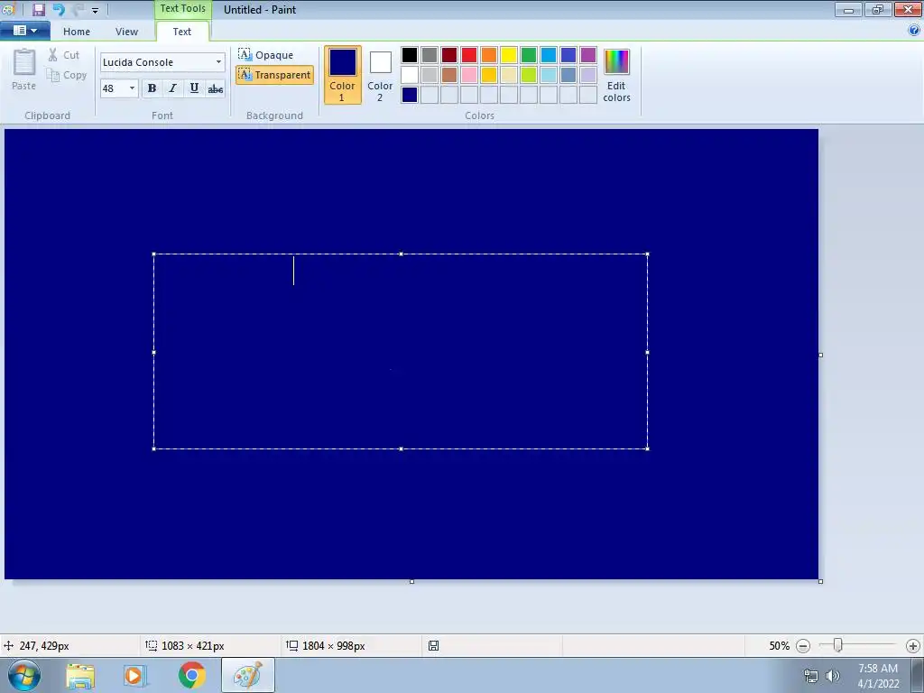Open Windows Media Player from taskbar
This screenshot has width=924, height=693.
[x=134, y=676]
